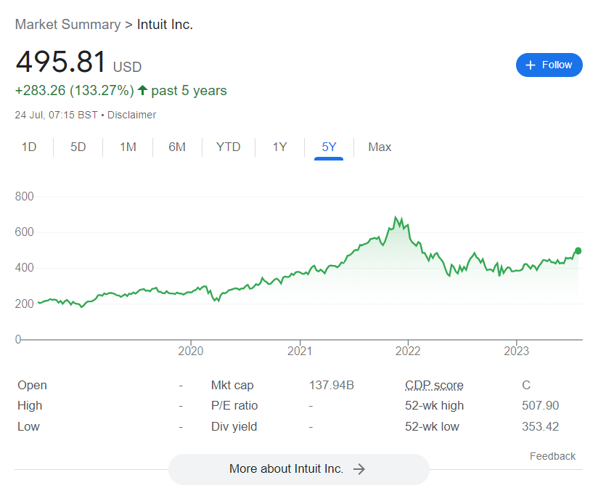Image resolution: width=614 pixels, height=496 pixels.
Task: Click the P/E ratio label
Action: point(234,405)
